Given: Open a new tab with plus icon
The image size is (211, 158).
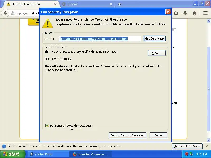Looking at the screenshot, I should coord(119,4).
